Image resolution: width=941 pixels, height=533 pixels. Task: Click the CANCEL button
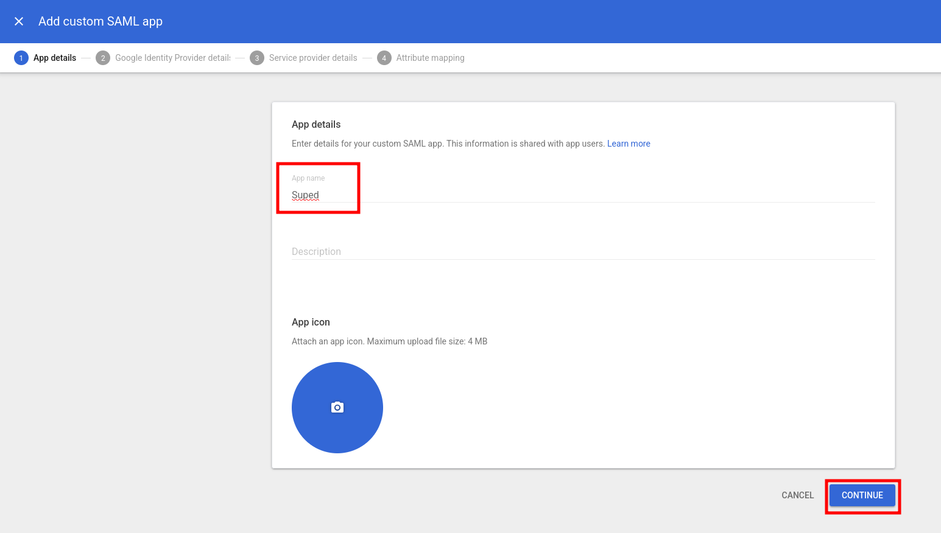(x=797, y=495)
